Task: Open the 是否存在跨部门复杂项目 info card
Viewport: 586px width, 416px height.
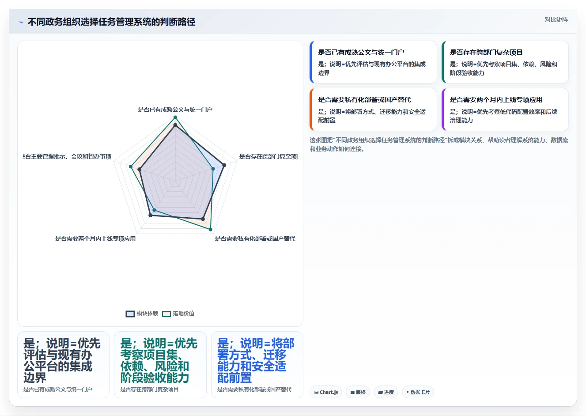Action: 505,62
